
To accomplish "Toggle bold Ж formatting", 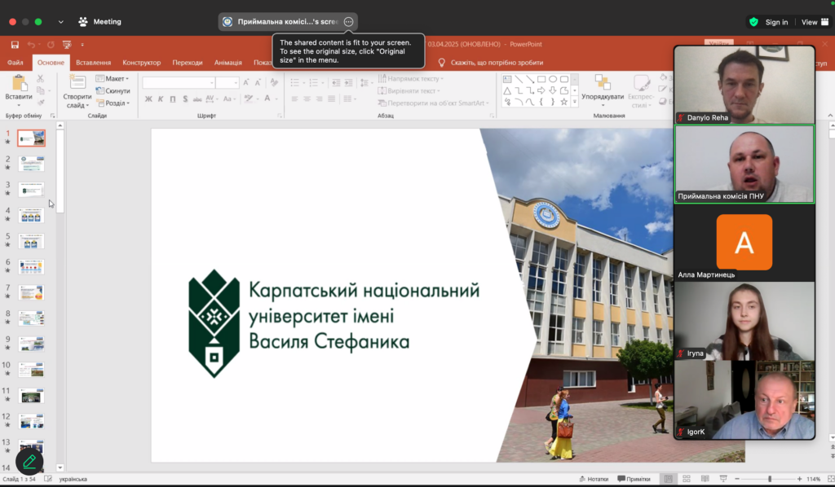I will 148,99.
